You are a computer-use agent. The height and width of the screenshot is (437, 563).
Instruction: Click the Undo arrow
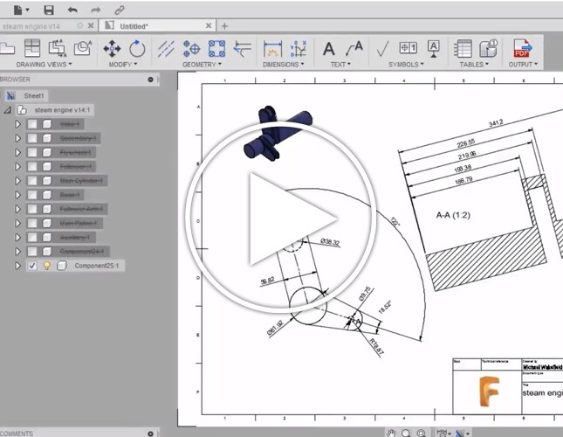72,10
